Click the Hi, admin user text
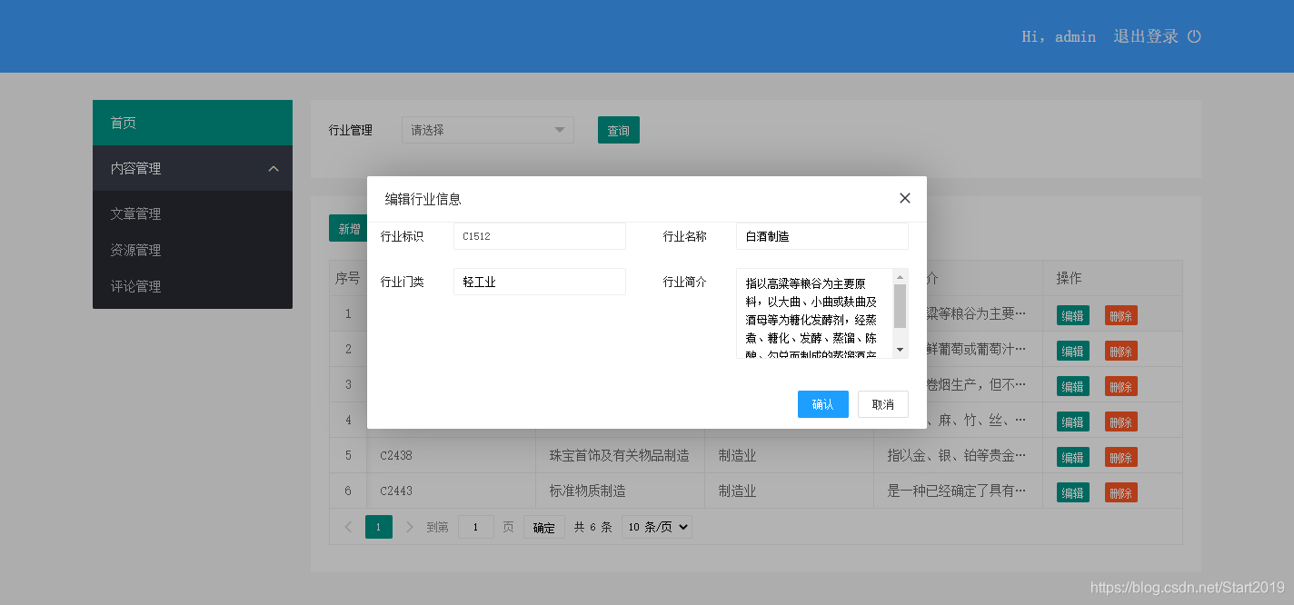This screenshot has width=1294, height=605. (1059, 36)
